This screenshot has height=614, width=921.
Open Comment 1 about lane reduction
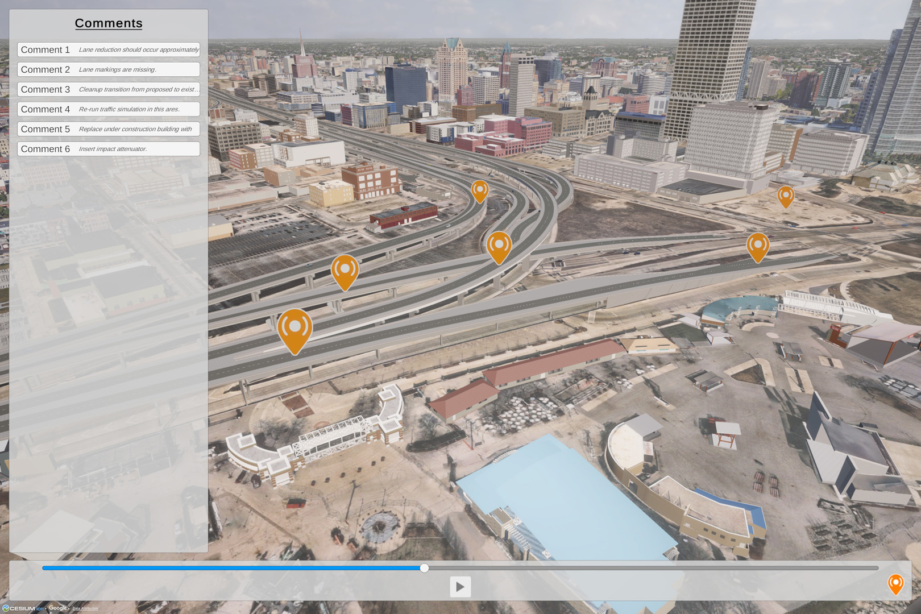(109, 50)
